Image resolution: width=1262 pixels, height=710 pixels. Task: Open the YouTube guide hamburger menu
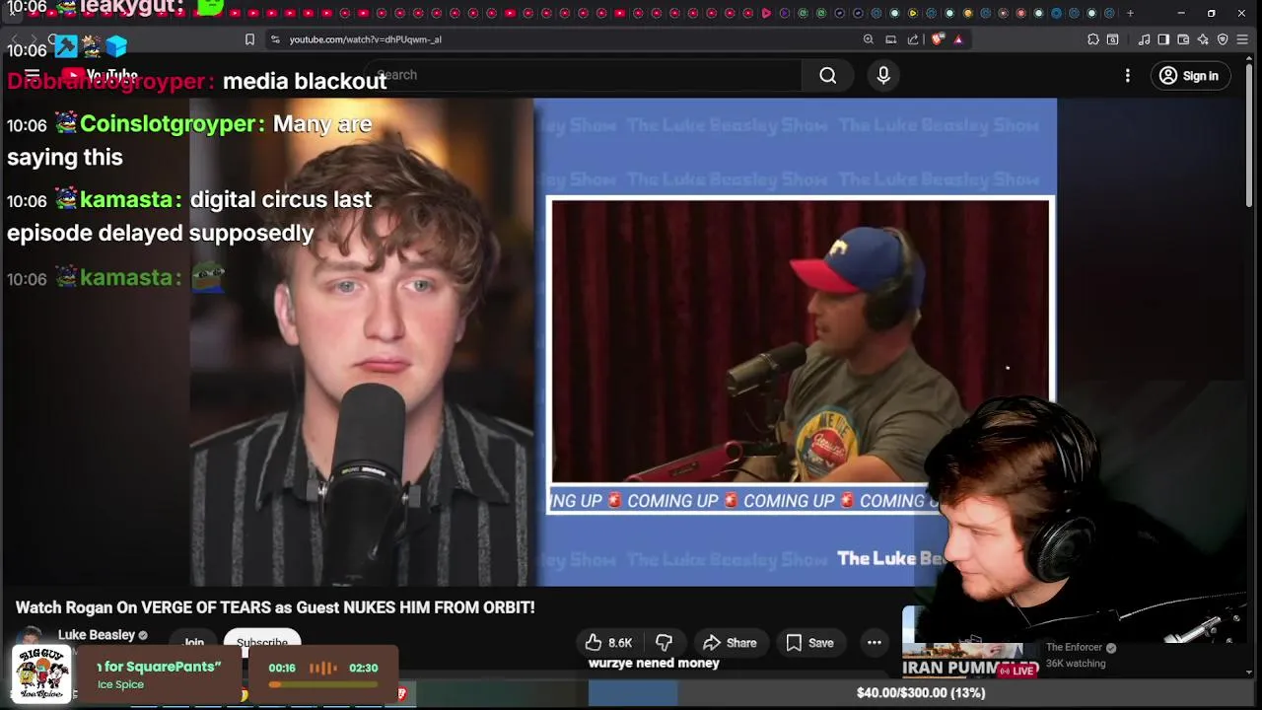tap(32, 75)
